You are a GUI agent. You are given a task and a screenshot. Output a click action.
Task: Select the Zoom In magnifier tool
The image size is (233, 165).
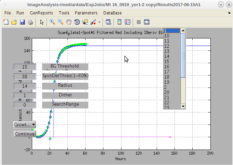pyautogui.click(x=52, y=22)
